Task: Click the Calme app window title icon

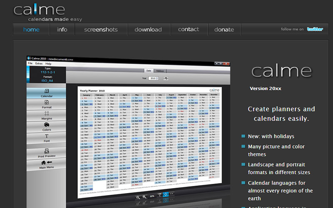Action: (29, 58)
